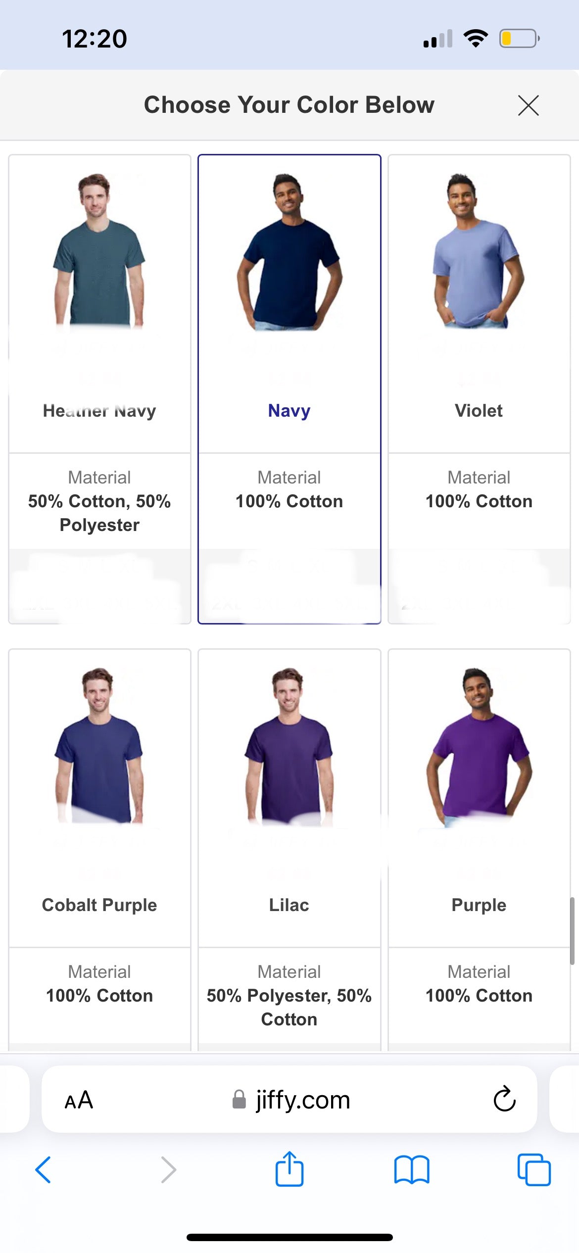Click the Lilac color name label
Screen dimensions: 579x1253
pos(289,905)
